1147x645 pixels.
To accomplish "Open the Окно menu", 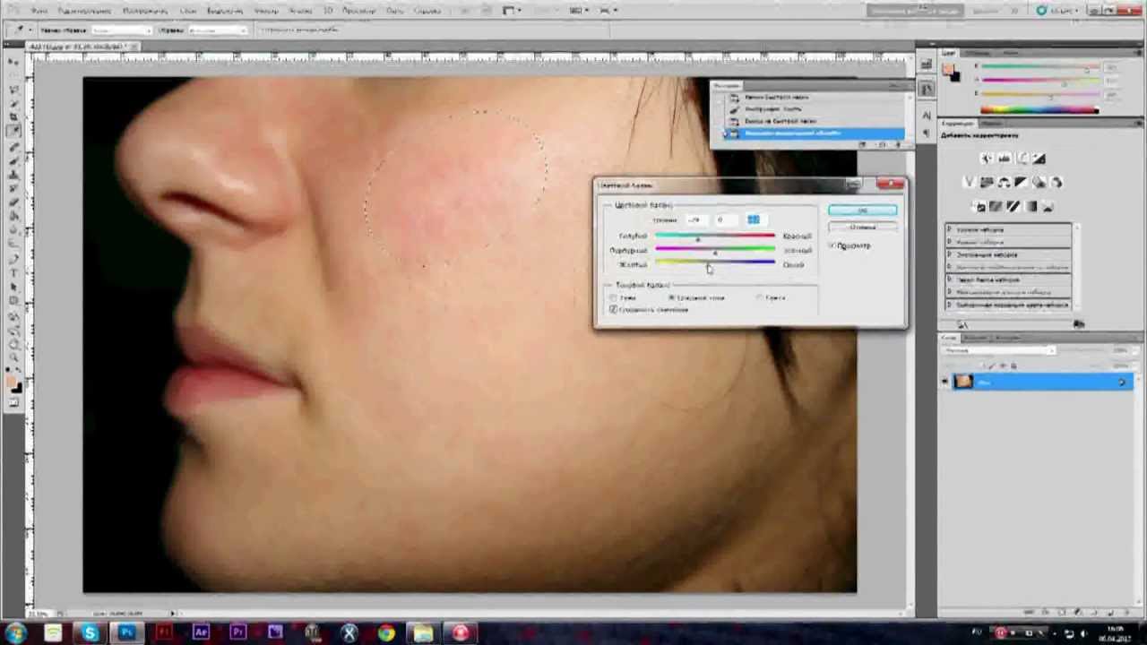I will coord(396,10).
